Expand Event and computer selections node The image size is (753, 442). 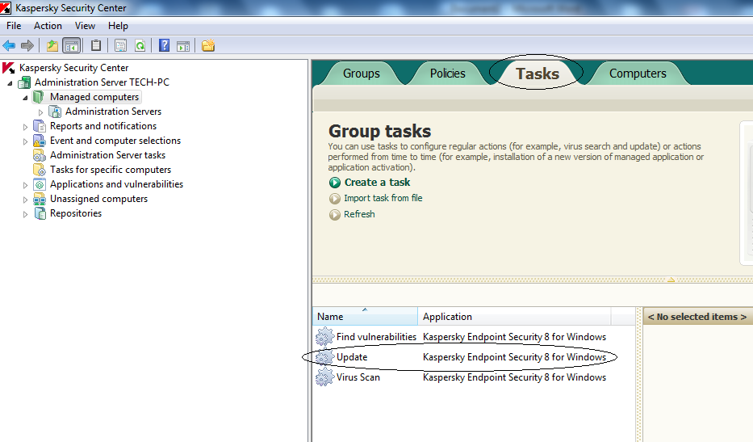pyautogui.click(x=26, y=141)
